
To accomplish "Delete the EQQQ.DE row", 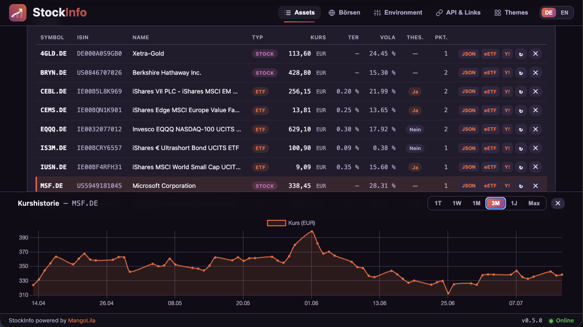I will click(536, 129).
